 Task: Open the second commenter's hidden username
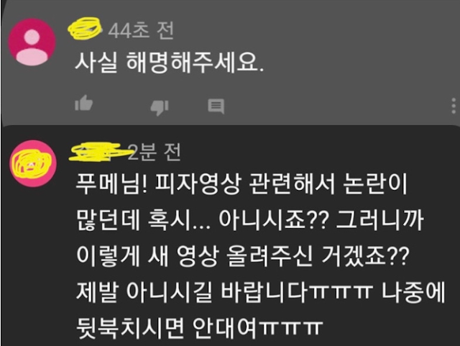pos(97,152)
